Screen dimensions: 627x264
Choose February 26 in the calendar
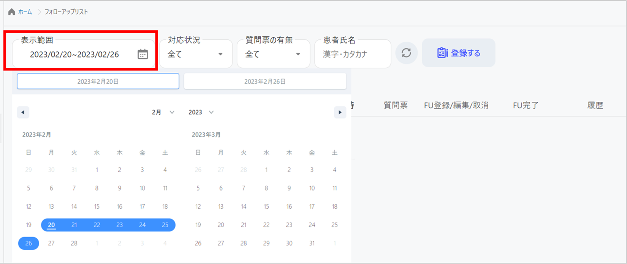tap(28, 243)
